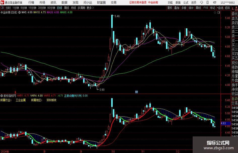Add stock with +自选 button
This screenshot has width=238, height=153.
pyautogui.click(x=220, y=8)
